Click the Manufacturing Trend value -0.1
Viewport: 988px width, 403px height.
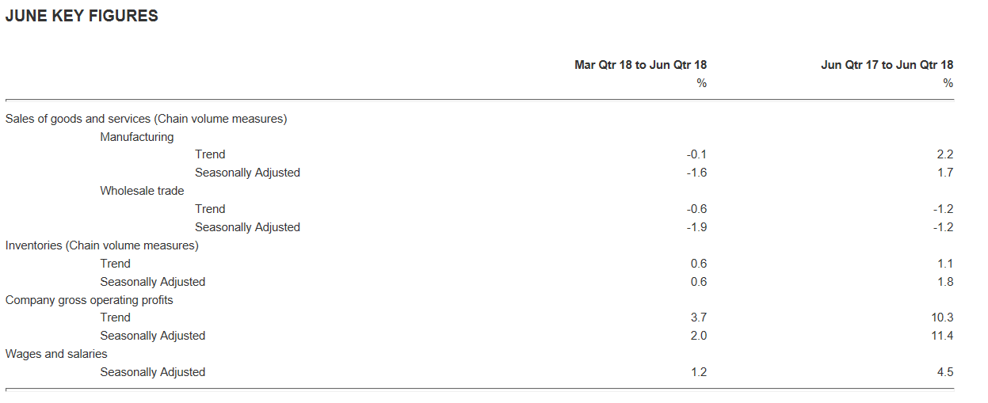[x=696, y=154]
